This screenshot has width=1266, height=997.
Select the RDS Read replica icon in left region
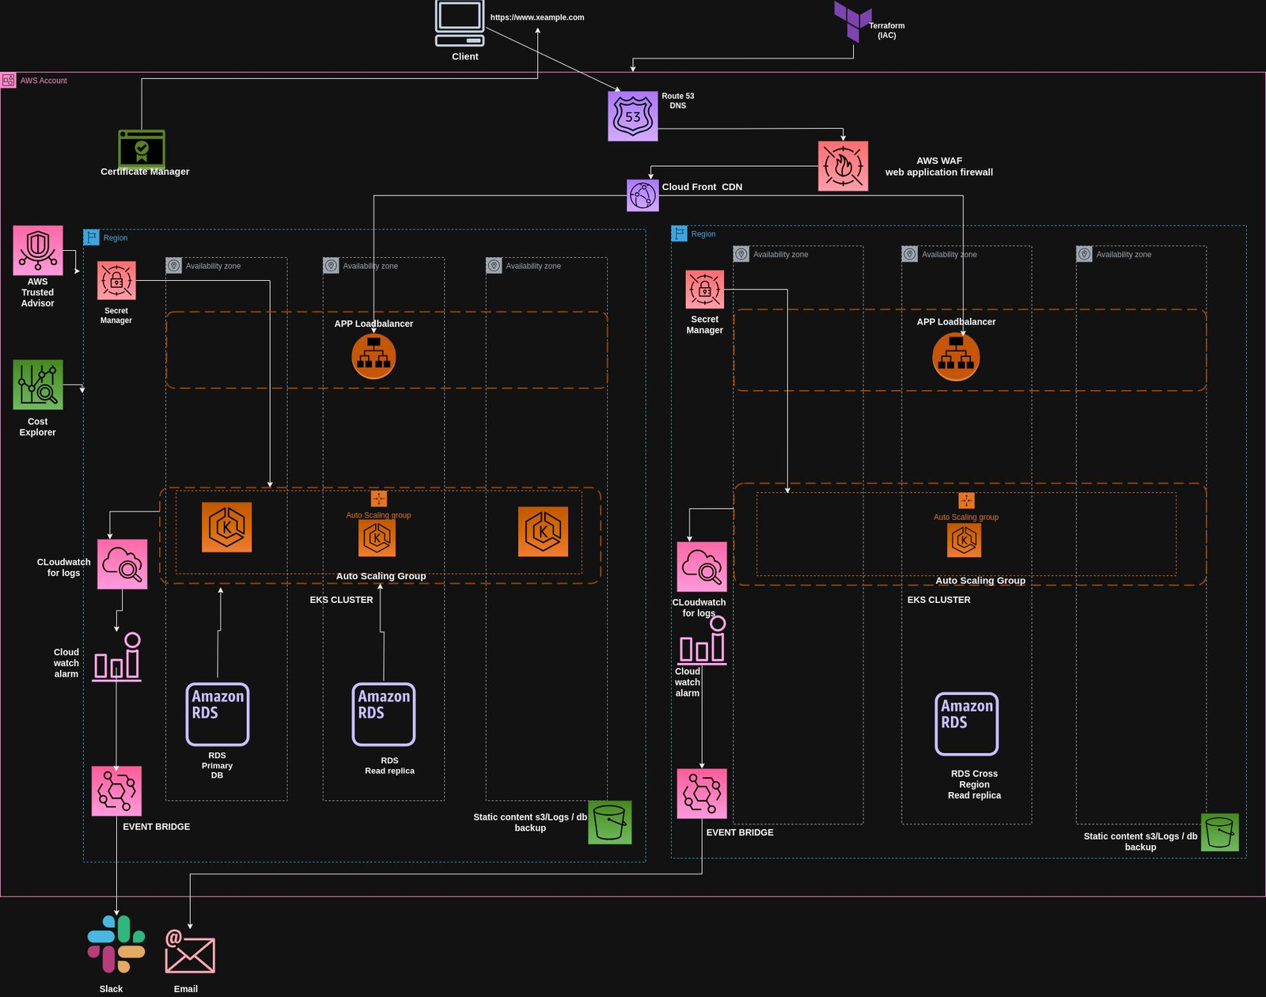384,715
